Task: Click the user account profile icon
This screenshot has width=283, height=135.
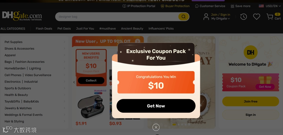Action: [x=206, y=17]
